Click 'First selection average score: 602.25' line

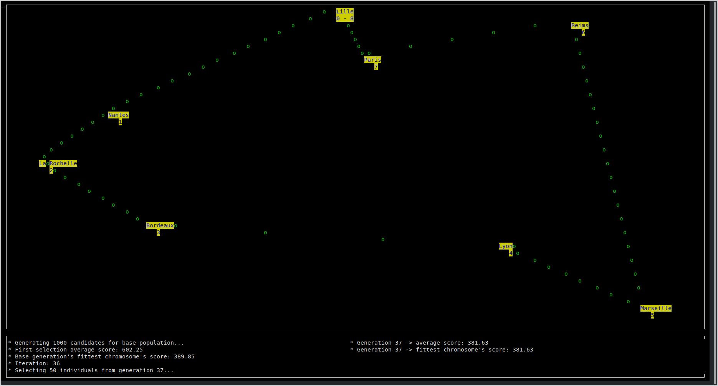(75, 350)
